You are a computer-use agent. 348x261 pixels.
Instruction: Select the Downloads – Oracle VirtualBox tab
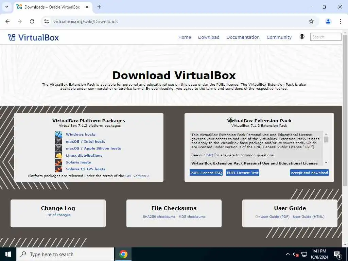pyautogui.click(x=53, y=7)
